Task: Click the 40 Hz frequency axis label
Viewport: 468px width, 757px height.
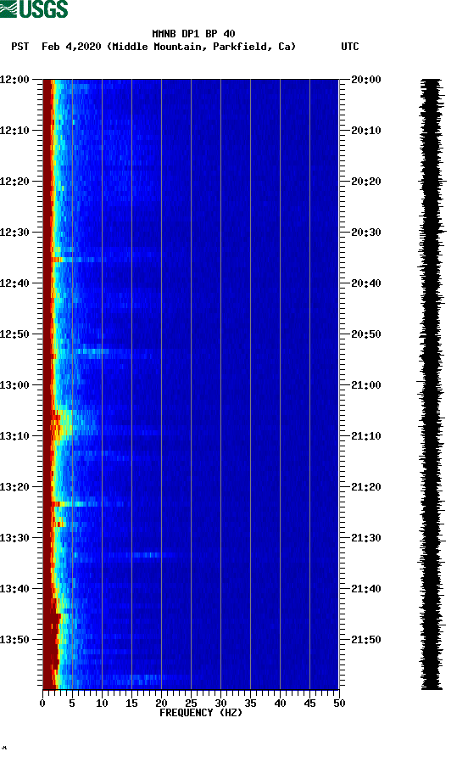Action: coord(281,704)
